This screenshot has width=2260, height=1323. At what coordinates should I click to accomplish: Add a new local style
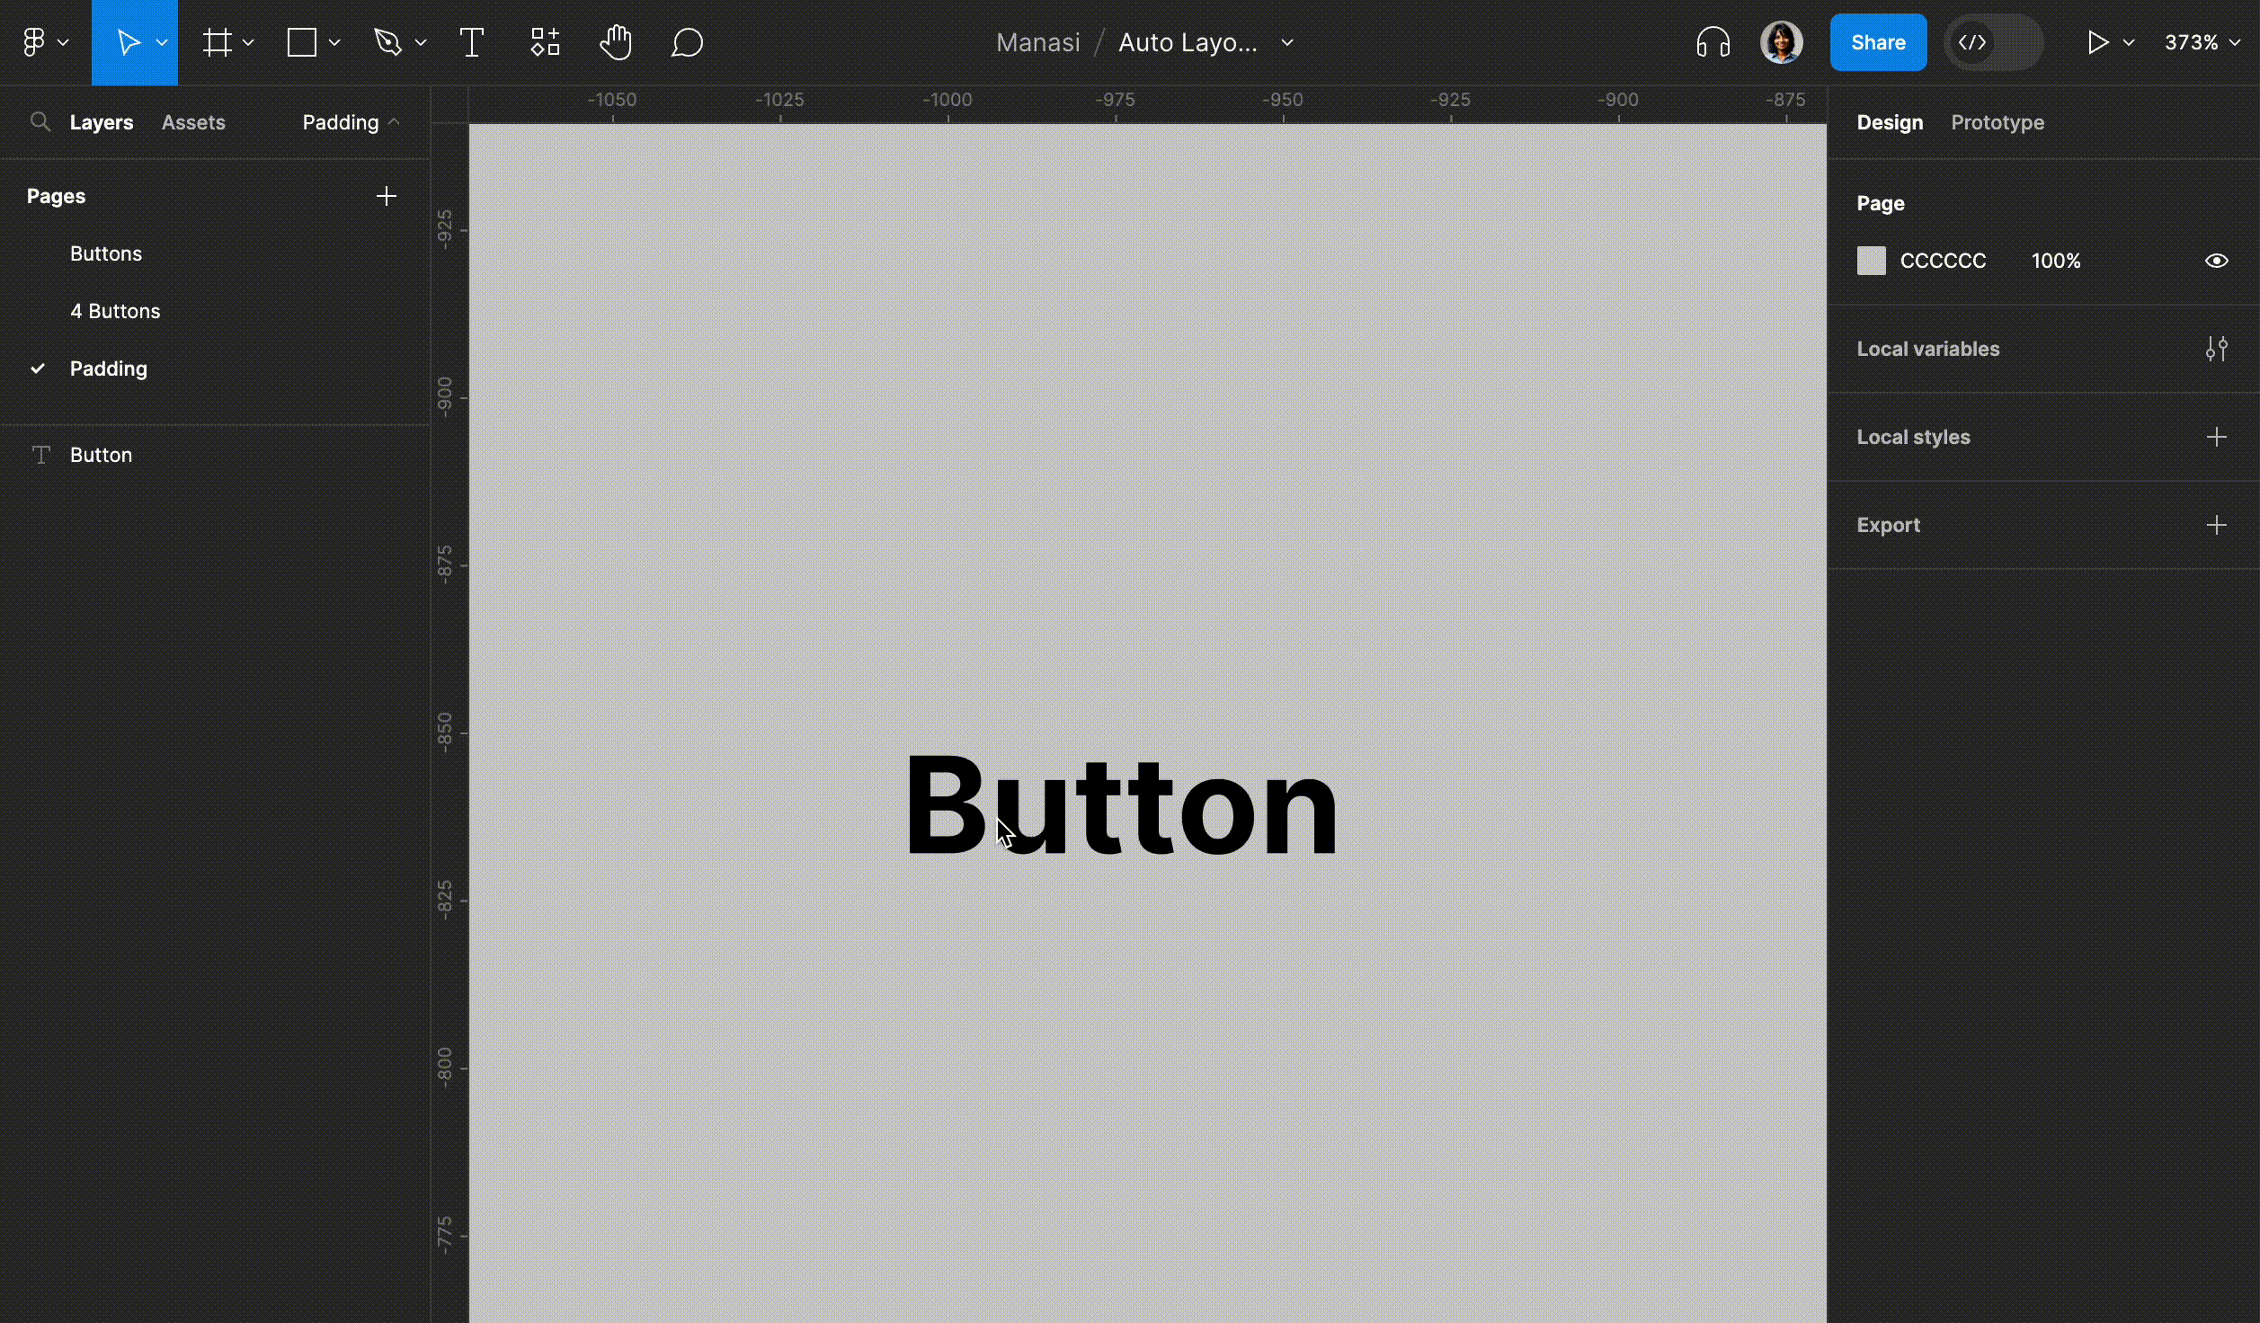(2217, 437)
